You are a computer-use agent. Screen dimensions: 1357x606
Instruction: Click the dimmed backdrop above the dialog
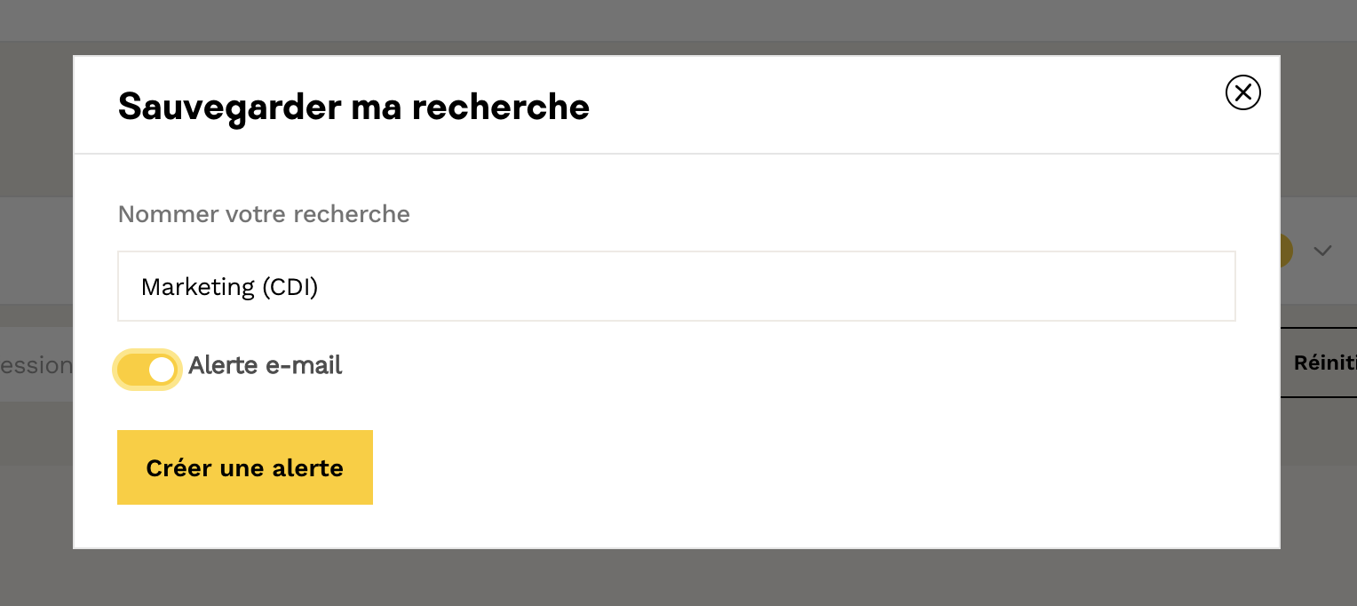click(x=675, y=27)
